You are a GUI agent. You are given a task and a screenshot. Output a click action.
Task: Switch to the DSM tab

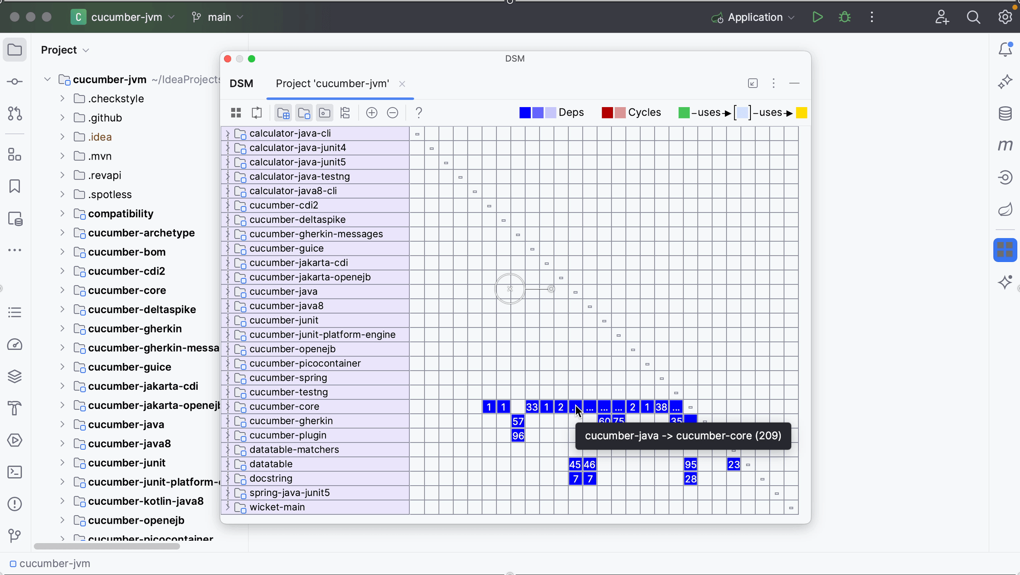point(241,83)
